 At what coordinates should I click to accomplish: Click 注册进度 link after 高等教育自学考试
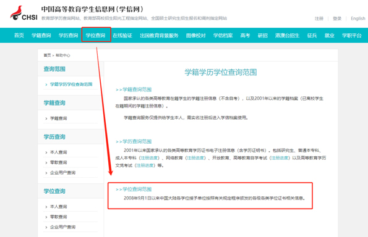[x=280, y=158]
